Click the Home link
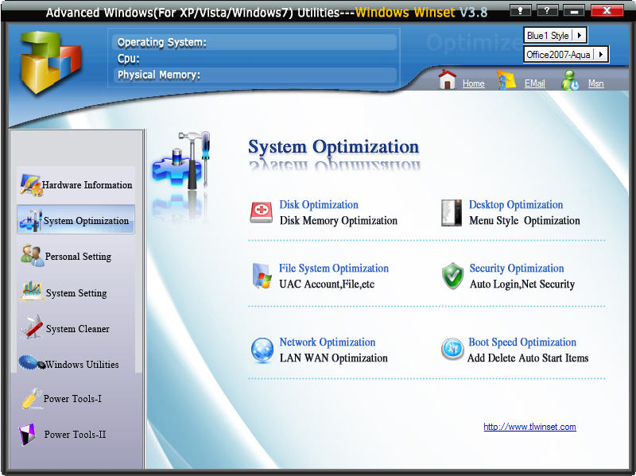 (x=473, y=83)
